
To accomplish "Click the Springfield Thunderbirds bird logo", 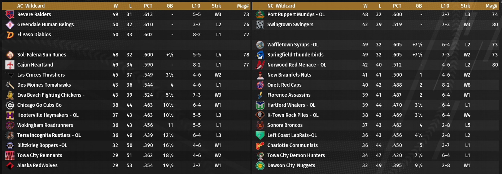I will (x=260, y=55).
